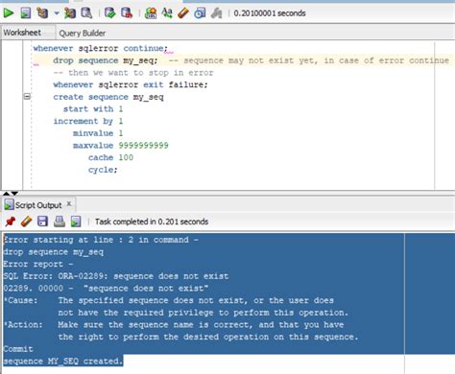This screenshot has width=455, height=374.
Task: Open the SQL Tuning Advisor icon
Action: pos(86,13)
